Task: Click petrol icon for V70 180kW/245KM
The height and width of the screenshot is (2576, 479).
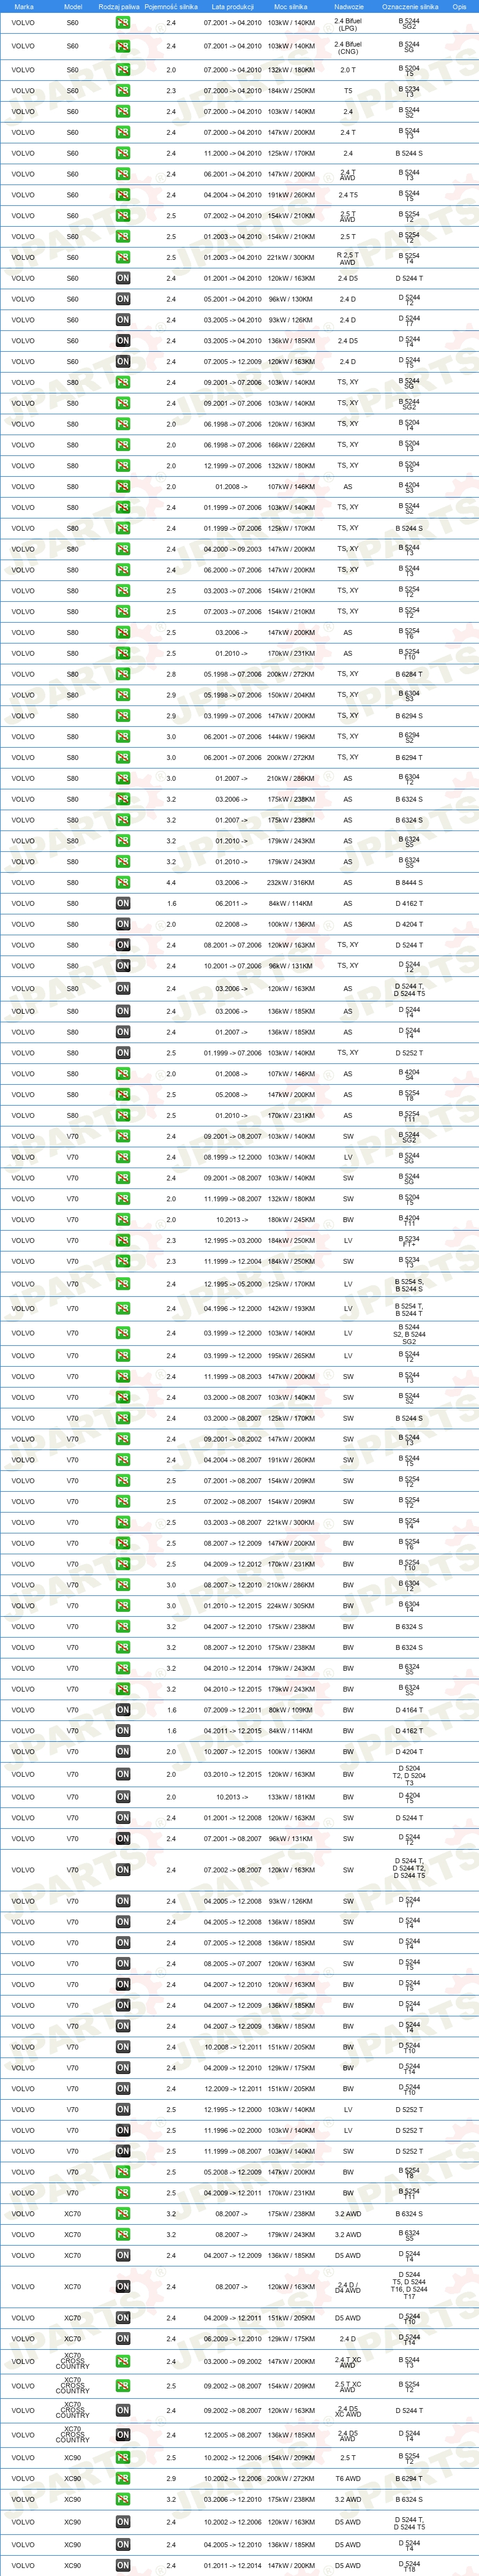Action: 122,1219
